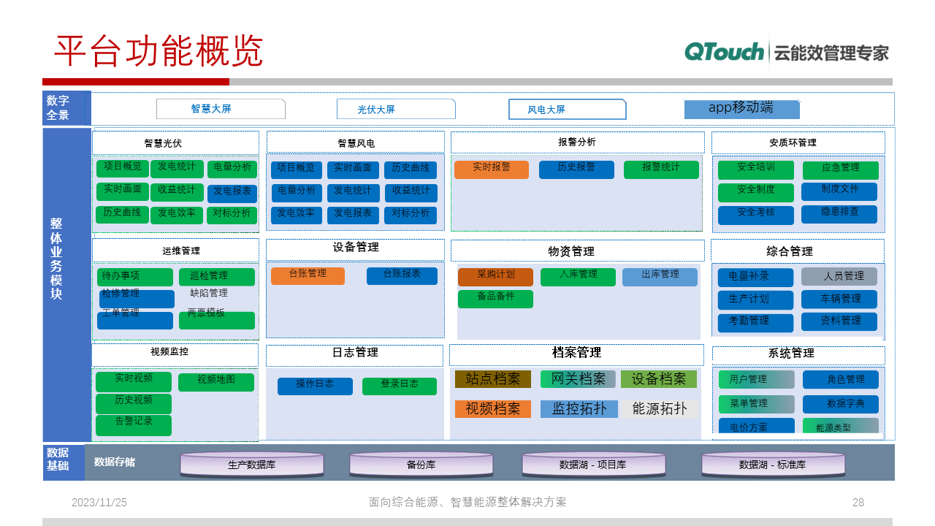This screenshot has height=526, width=935.
Task: Enable the 告警记录 alarm records
Action: [133, 424]
